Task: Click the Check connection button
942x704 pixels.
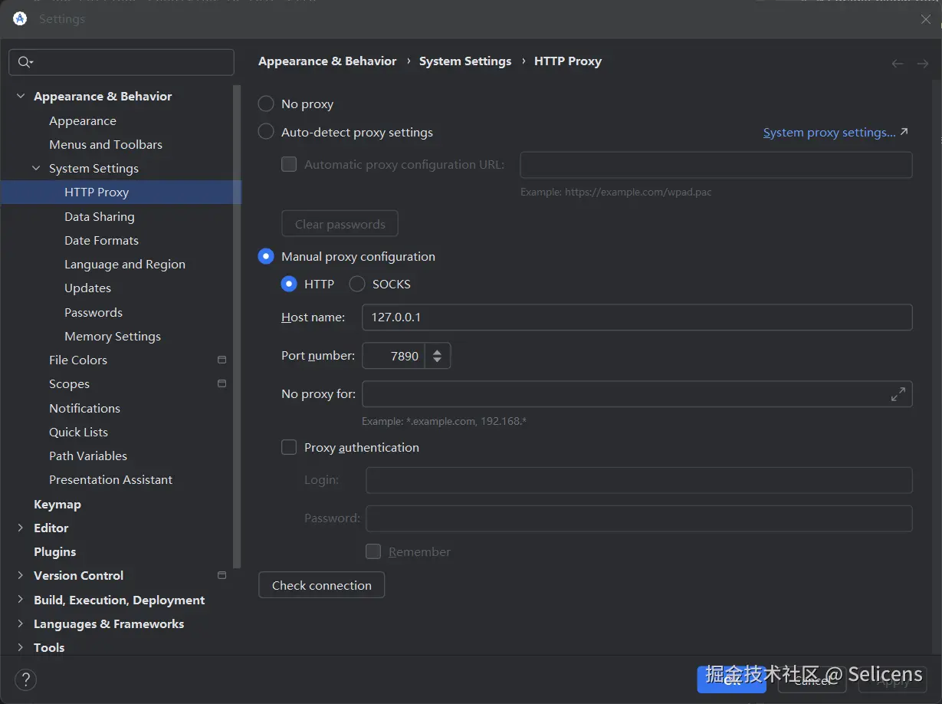Action: click(321, 585)
